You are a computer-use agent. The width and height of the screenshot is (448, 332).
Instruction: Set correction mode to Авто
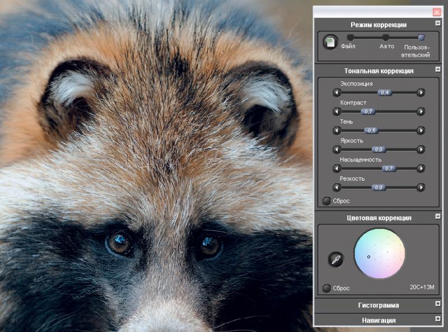click(x=386, y=37)
